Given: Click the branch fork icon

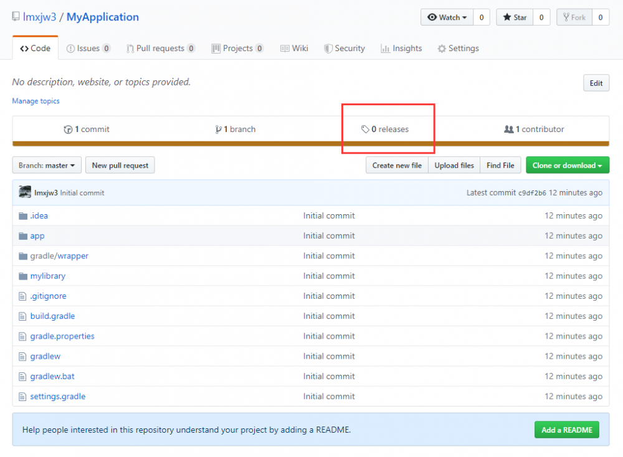Looking at the screenshot, I should [x=218, y=130].
